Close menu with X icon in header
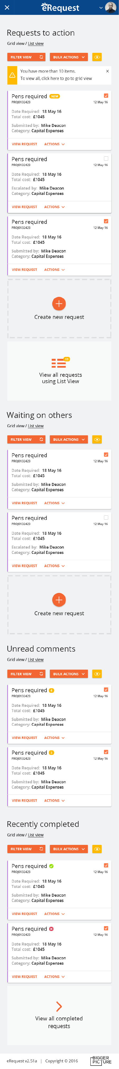Image resolution: width=119 pixels, height=1069 pixels. tap(7, 7)
